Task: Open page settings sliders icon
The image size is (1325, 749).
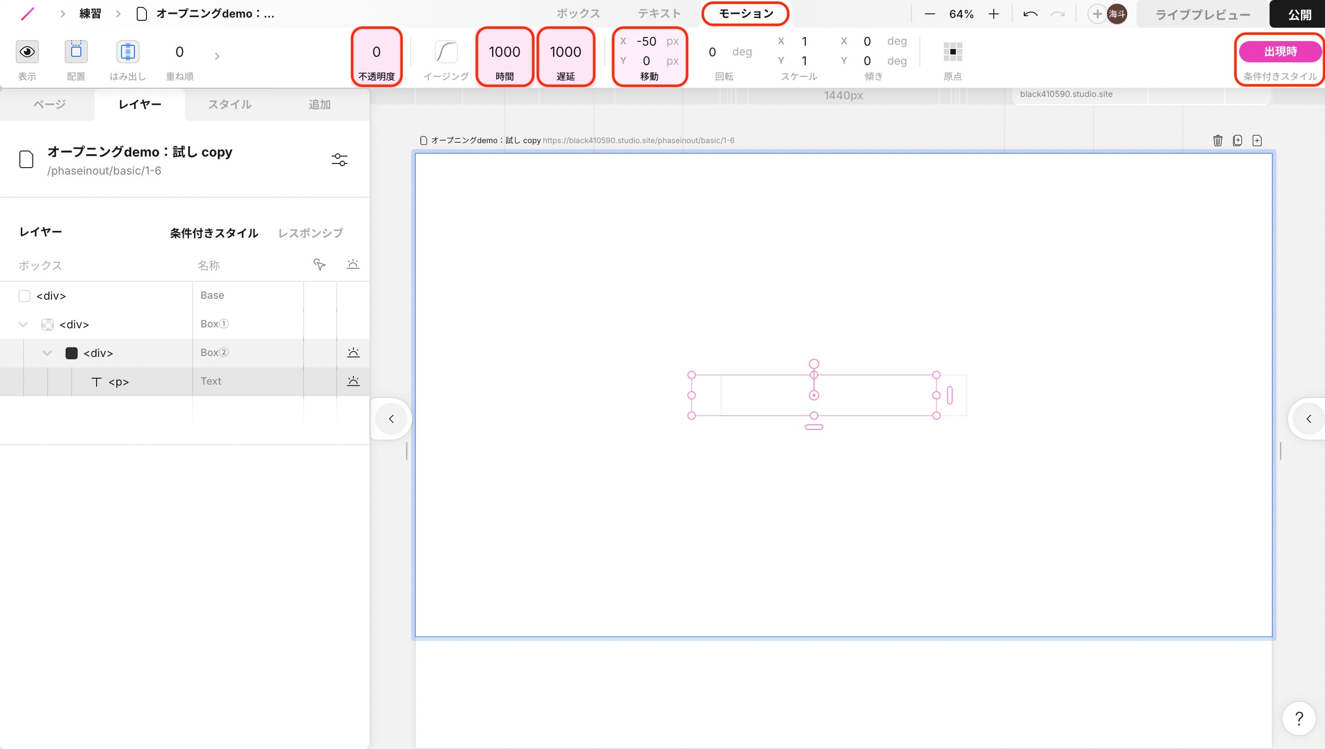Action: (x=339, y=160)
